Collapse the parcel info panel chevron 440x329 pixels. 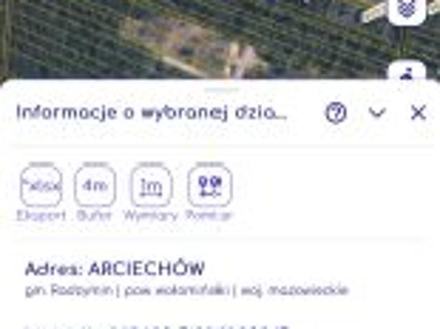[377, 113]
